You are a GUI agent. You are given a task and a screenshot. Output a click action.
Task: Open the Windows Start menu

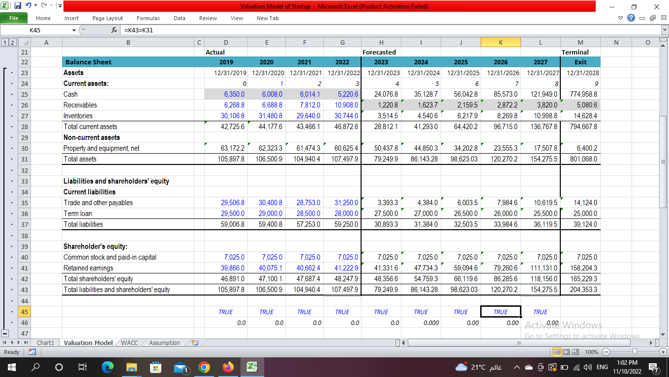pyautogui.click(x=11, y=367)
